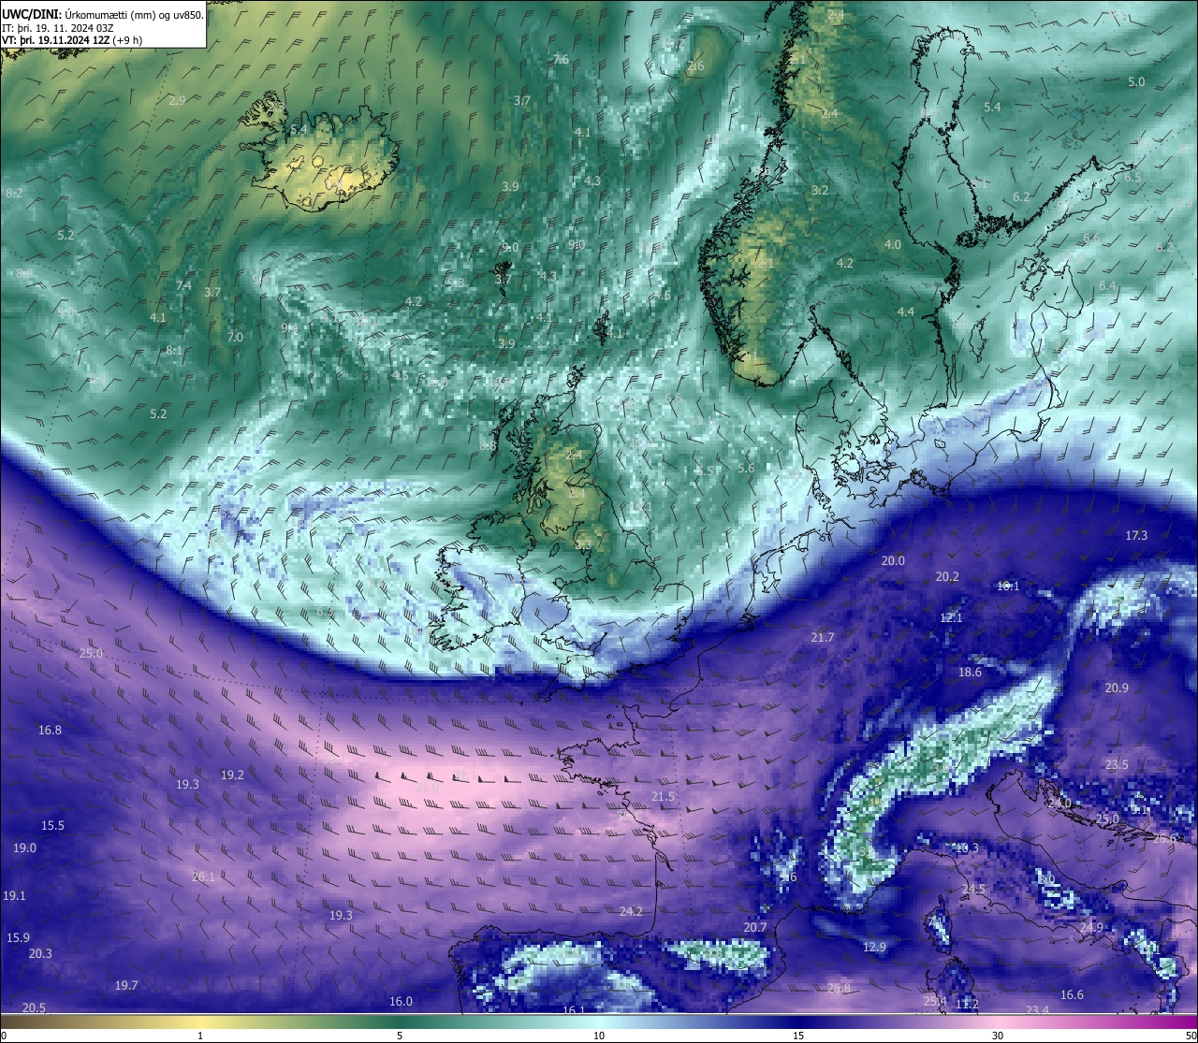Screen dimensions: 1198x1043
Task: Click the colour scale tick label "0"
Action: pos(4,1036)
